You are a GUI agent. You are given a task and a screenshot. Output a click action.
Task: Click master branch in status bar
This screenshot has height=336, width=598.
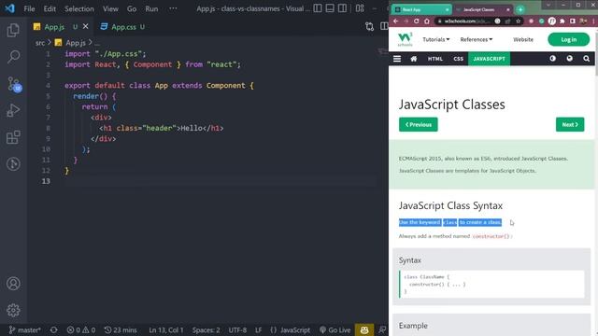coord(24,329)
